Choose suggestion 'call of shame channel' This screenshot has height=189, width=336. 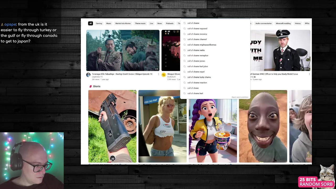(215, 39)
